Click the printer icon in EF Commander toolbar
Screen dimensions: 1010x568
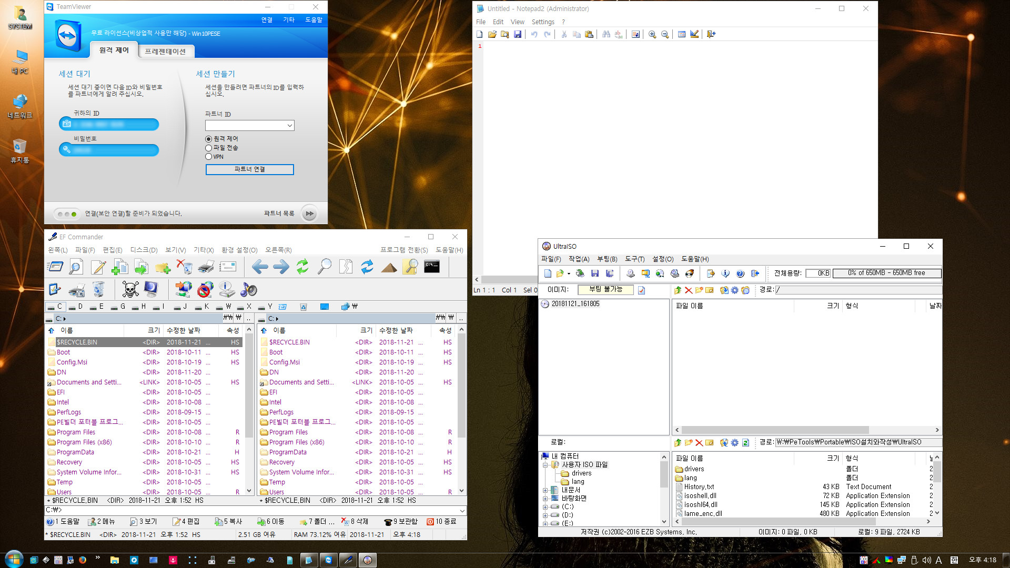[206, 267]
